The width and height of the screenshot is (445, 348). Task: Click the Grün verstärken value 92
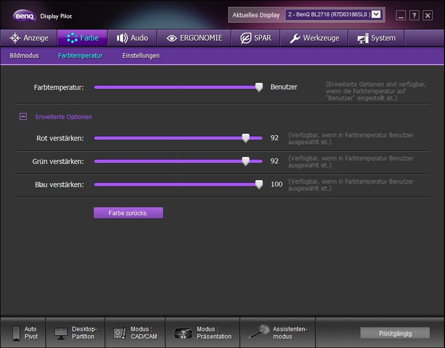click(x=274, y=161)
